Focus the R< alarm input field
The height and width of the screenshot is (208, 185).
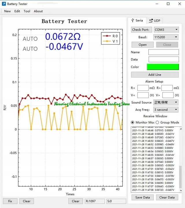click(x=143, y=88)
